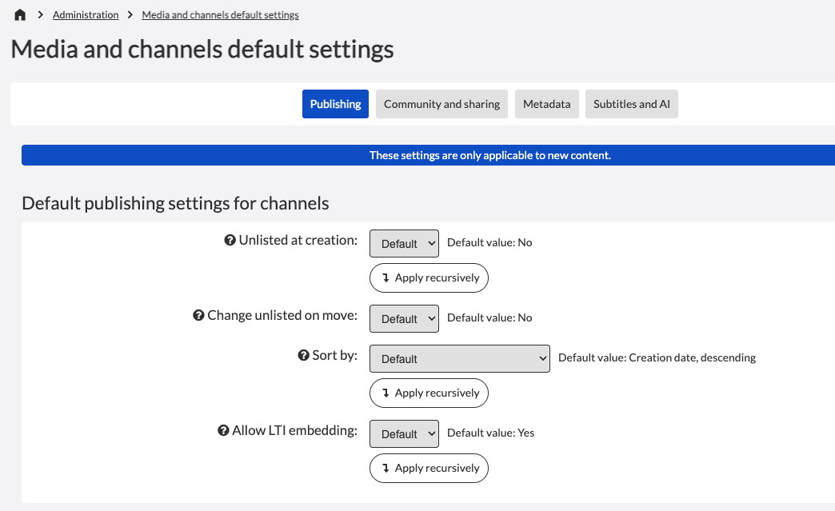835x511 pixels.
Task: Click help icon beside Unlisted at creation
Action: point(230,241)
